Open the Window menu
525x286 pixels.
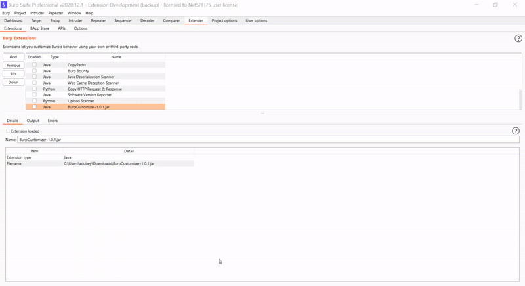pyautogui.click(x=74, y=13)
